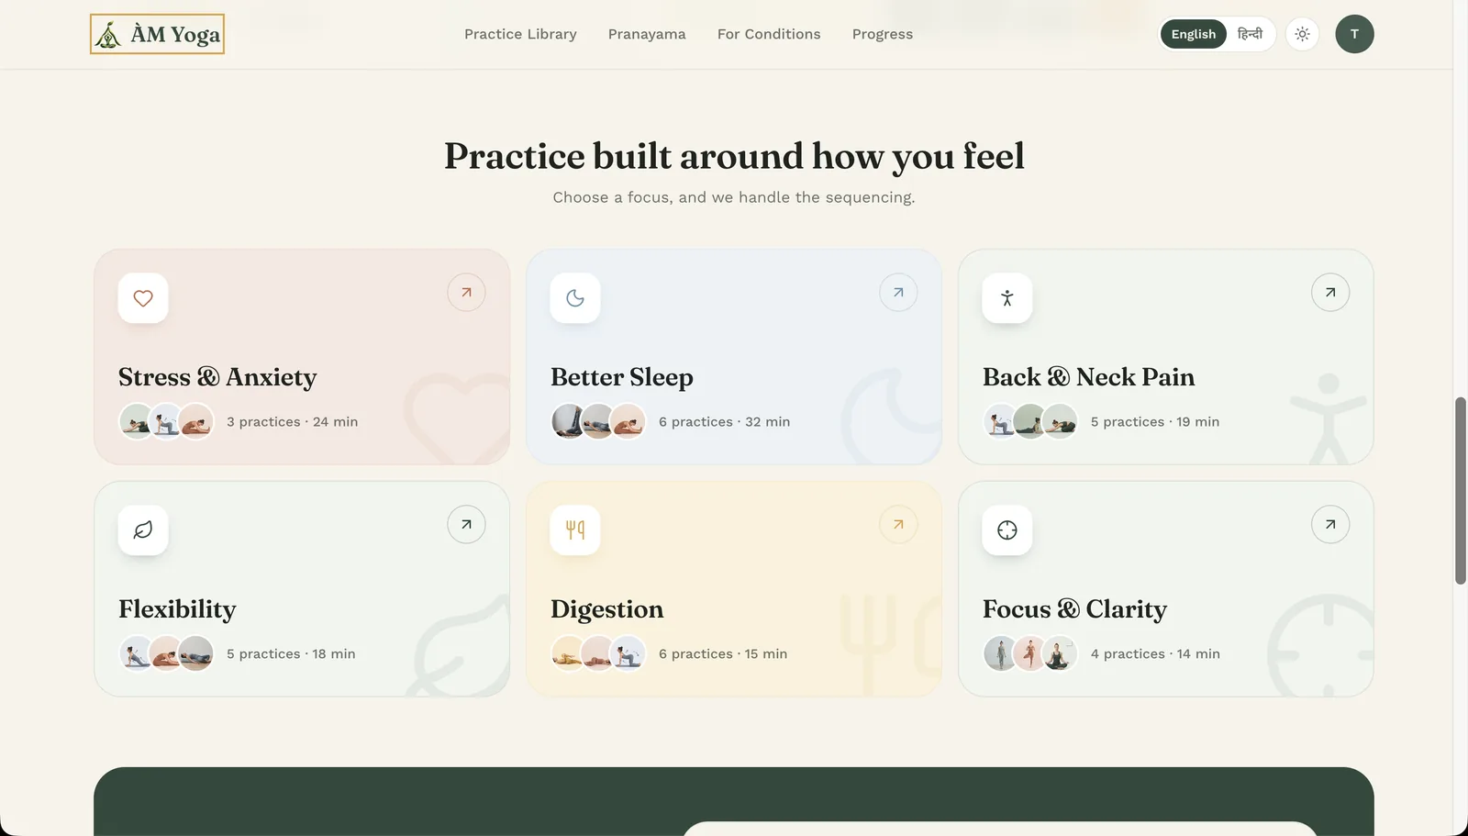
Task: Go to For Conditions page
Action: [x=769, y=34]
